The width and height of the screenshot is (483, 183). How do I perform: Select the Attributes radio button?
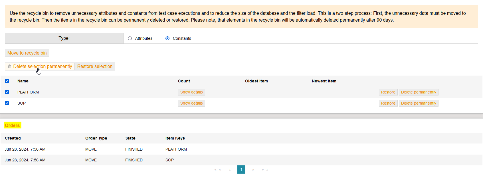point(130,38)
